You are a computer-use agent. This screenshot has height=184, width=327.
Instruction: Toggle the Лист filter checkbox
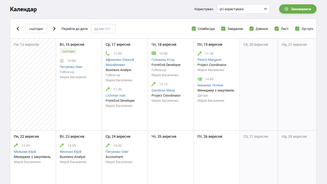click(277, 29)
